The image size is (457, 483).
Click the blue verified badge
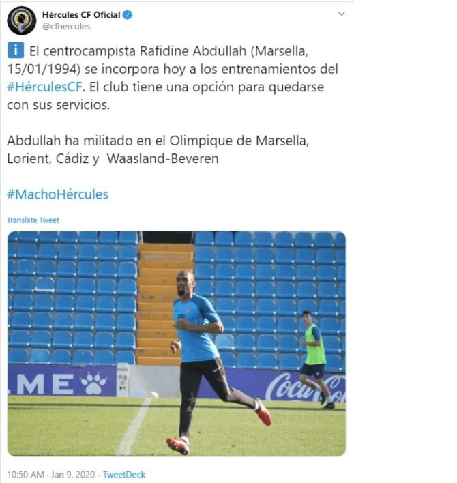[128, 15]
